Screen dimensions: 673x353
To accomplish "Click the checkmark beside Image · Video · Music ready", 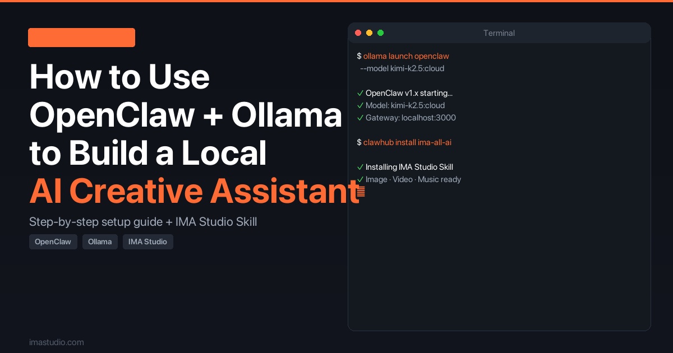I will click(x=360, y=179).
